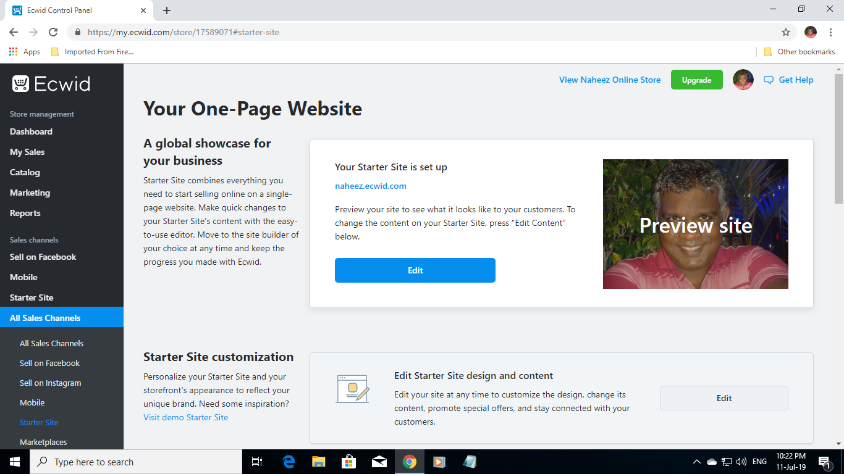Click the browser forward arrow
Image resolution: width=844 pixels, height=474 pixels.
coord(33,32)
